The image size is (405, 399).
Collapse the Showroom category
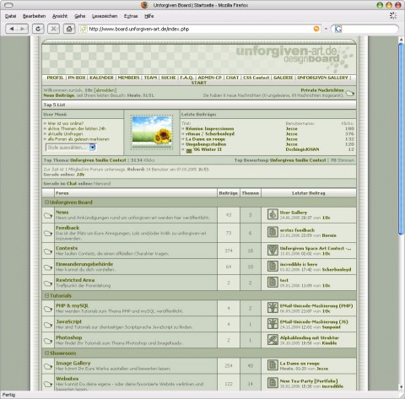tap(46, 353)
